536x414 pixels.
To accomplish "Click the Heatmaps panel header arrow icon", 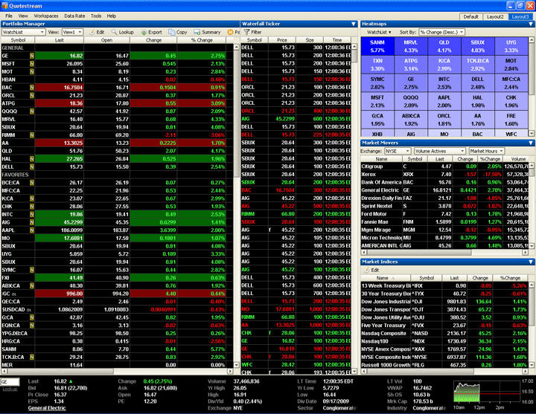I will point(529,25).
